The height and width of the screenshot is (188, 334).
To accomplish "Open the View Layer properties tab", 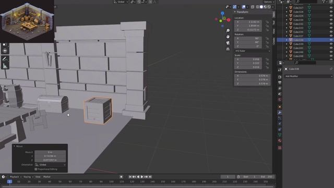I will click(280, 88).
